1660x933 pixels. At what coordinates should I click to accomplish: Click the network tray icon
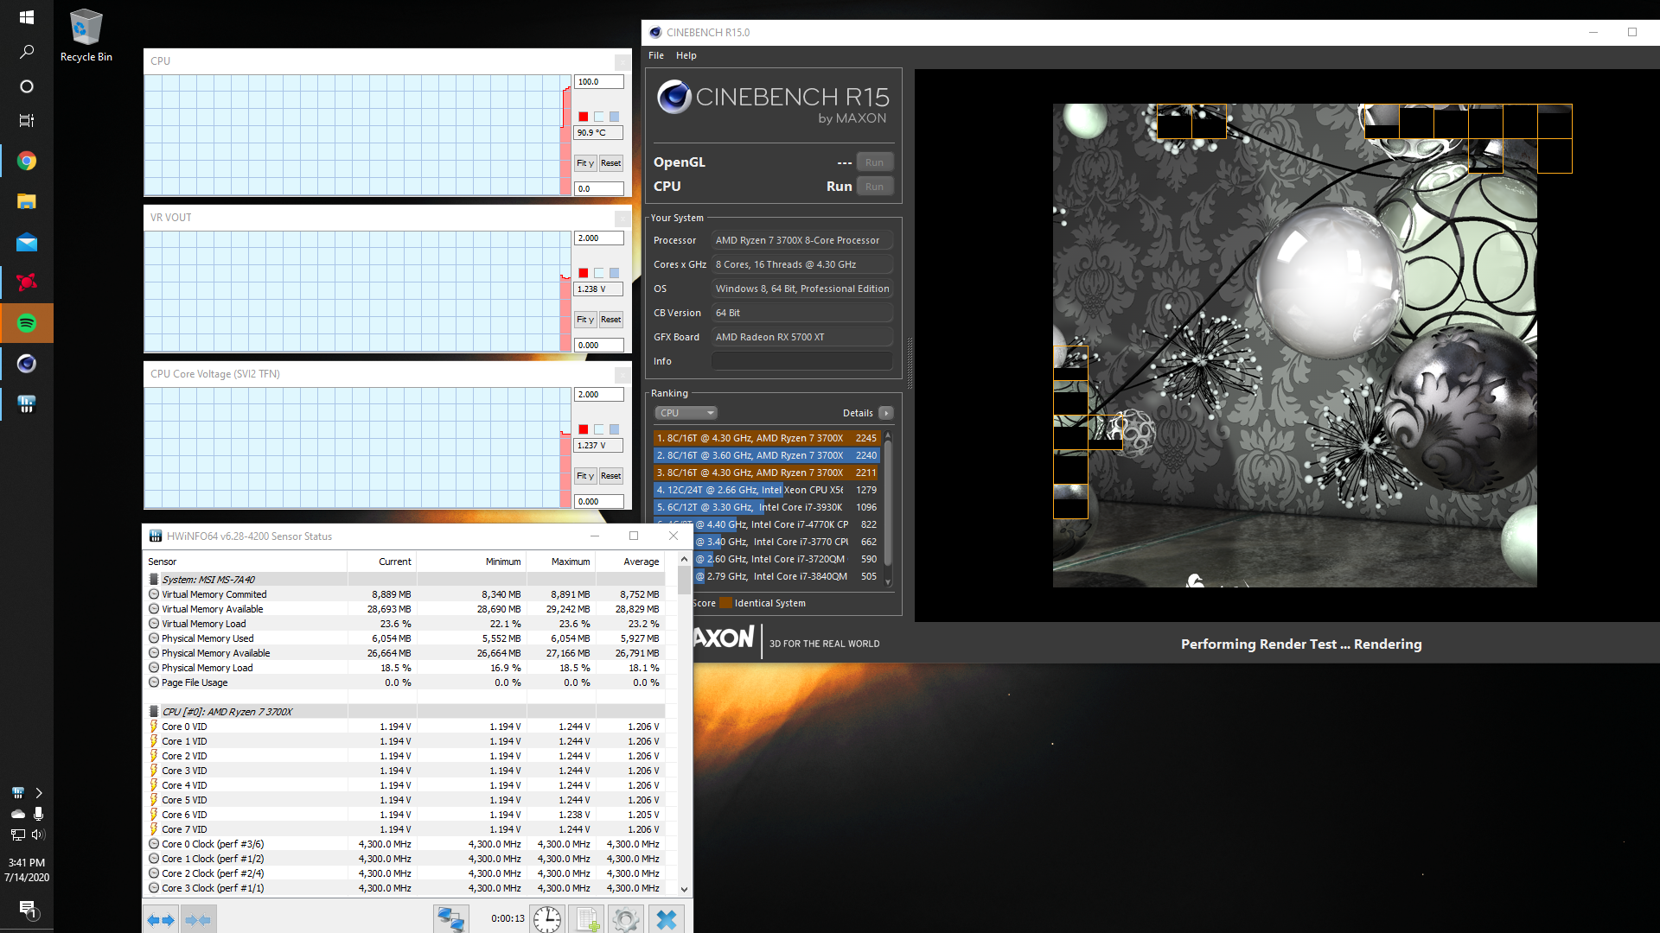click(17, 835)
